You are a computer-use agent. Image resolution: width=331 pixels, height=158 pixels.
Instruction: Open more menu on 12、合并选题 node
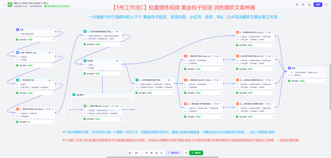273,104
